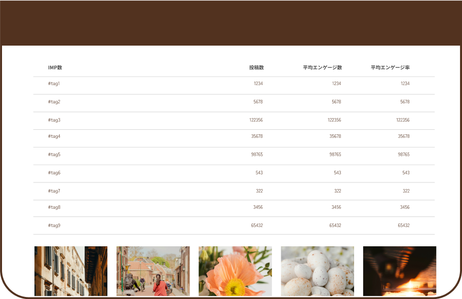Click #tag8's 平均エンゲージ率 value 3456
This screenshot has width=462, height=299.
(405, 207)
